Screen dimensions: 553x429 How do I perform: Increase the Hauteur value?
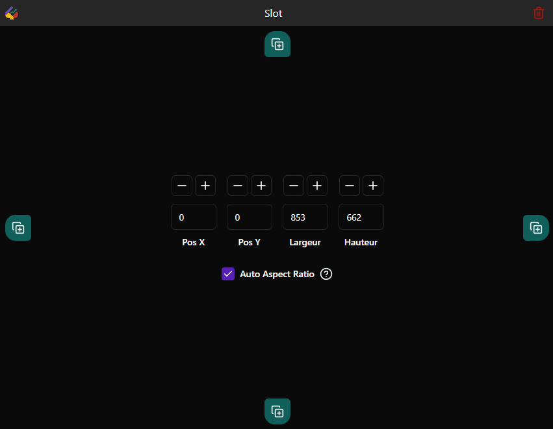373,186
